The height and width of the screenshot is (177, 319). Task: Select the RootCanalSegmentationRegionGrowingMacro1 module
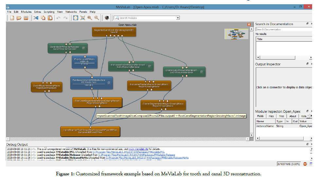click(97, 102)
